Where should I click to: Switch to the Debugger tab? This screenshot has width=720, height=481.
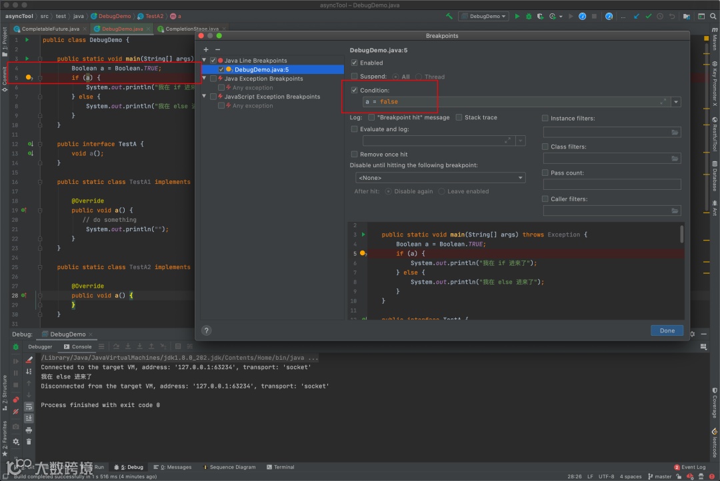click(x=40, y=346)
